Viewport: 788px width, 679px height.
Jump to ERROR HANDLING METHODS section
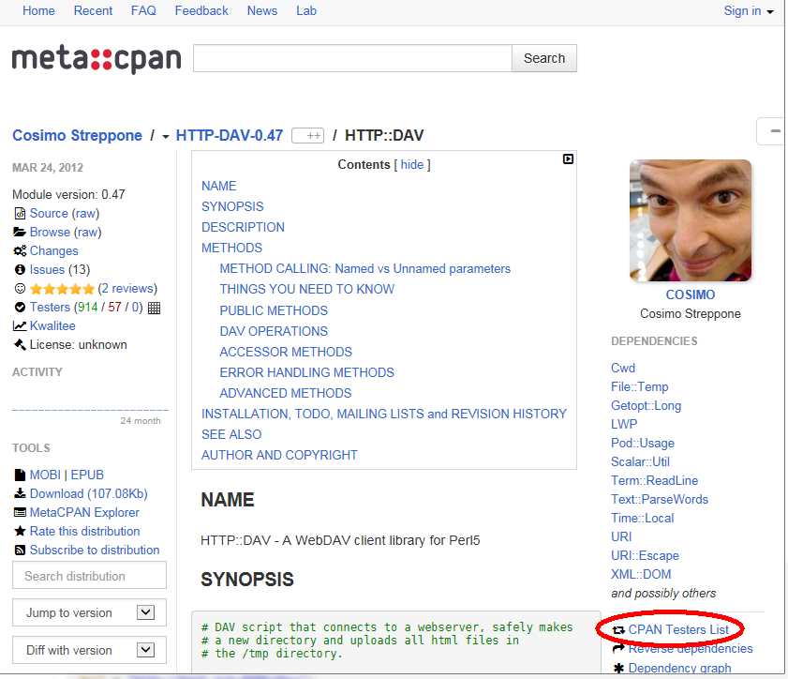[x=307, y=372]
